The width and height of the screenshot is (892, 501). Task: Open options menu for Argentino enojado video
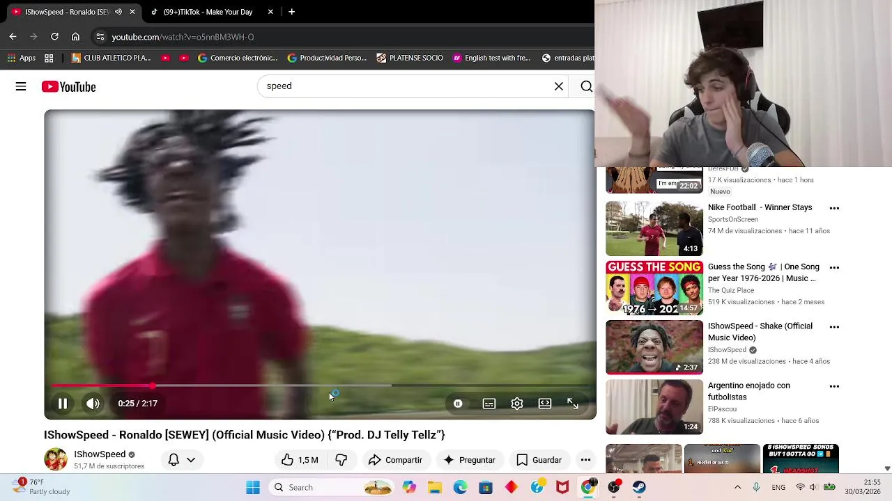pyautogui.click(x=834, y=386)
